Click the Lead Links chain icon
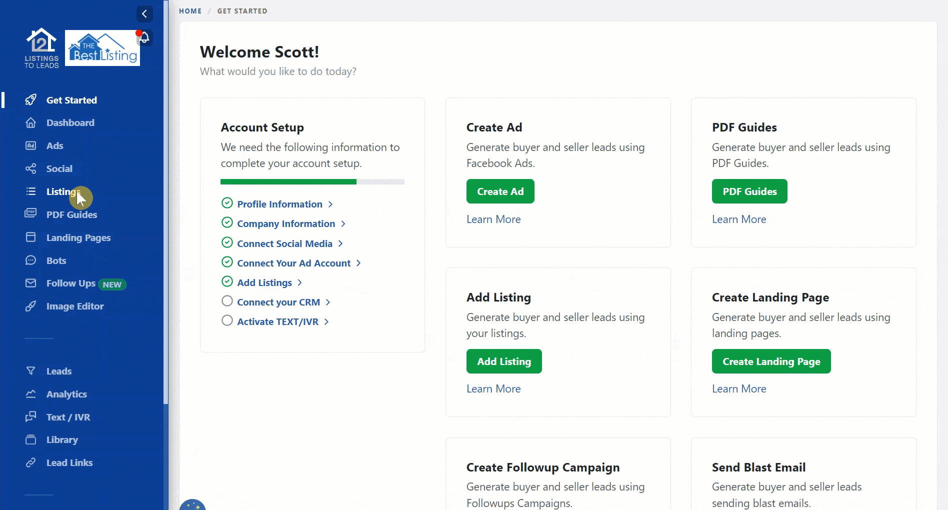Viewport: 948px width, 510px height. point(31,462)
